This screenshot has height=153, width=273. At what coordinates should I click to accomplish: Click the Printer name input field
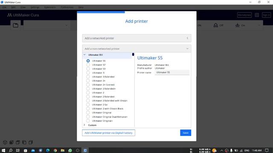tap(172, 73)
